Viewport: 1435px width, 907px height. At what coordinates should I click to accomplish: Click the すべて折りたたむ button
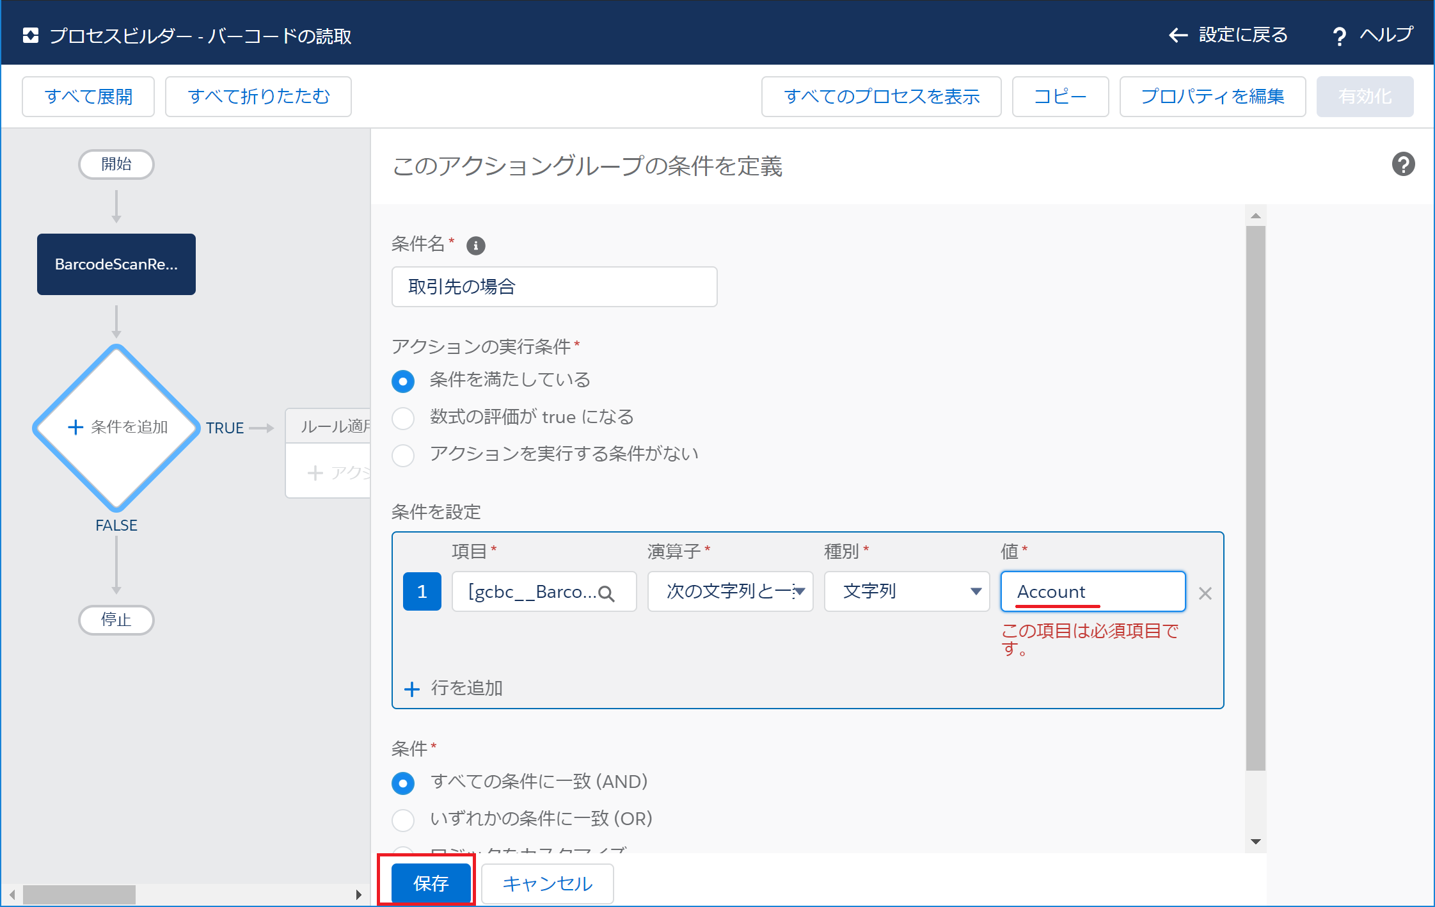point(258,97)
